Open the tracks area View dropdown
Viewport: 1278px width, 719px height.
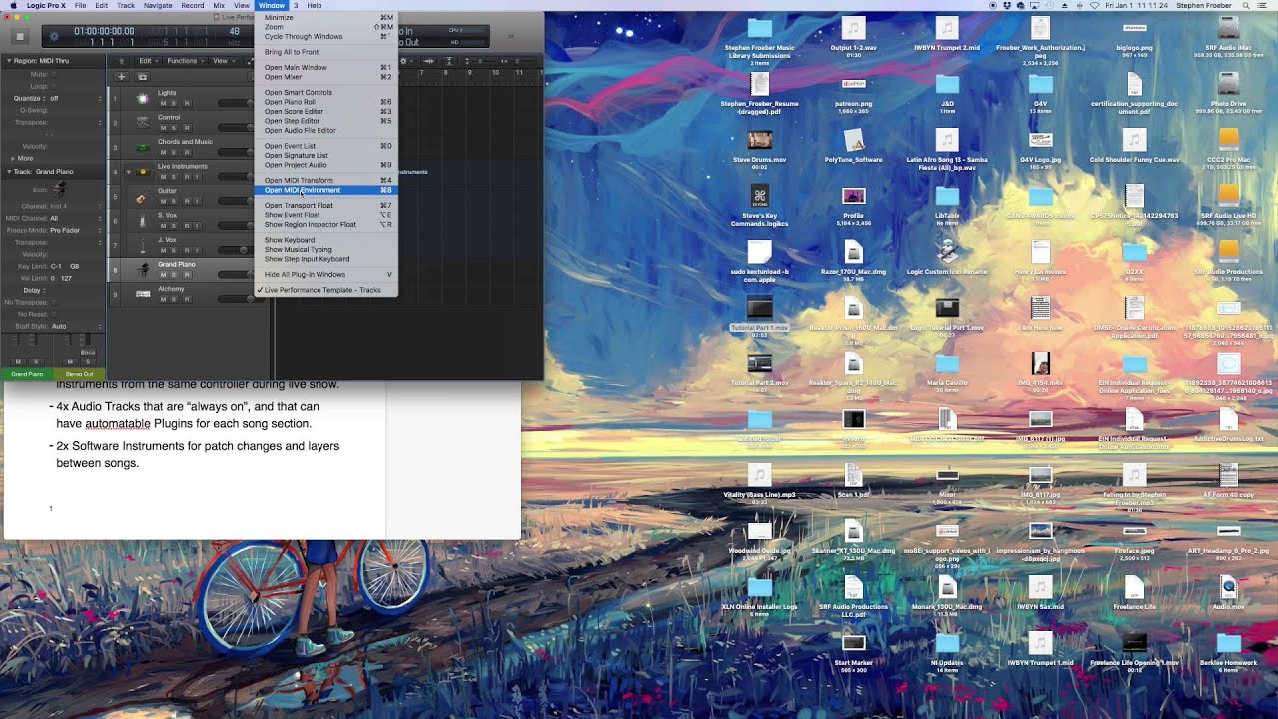point(223,61)
